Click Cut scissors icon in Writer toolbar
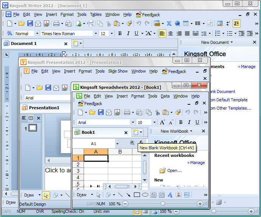Viewport: 261px width, 217px height. (x=109, y=23)
